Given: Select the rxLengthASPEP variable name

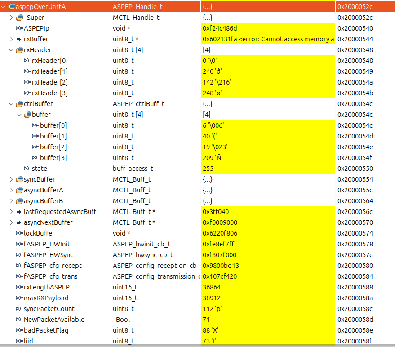Looking at the screenshot, I should tap(47, 287).
